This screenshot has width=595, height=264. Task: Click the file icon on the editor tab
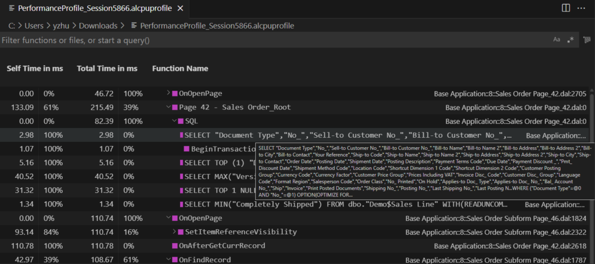tap(11, 8)
